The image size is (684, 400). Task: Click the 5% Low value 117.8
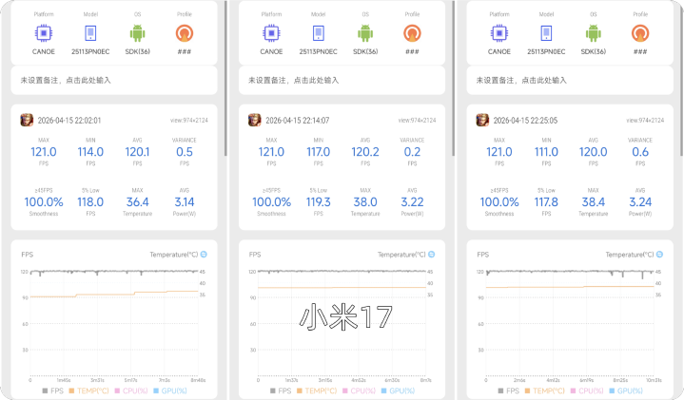546,201
